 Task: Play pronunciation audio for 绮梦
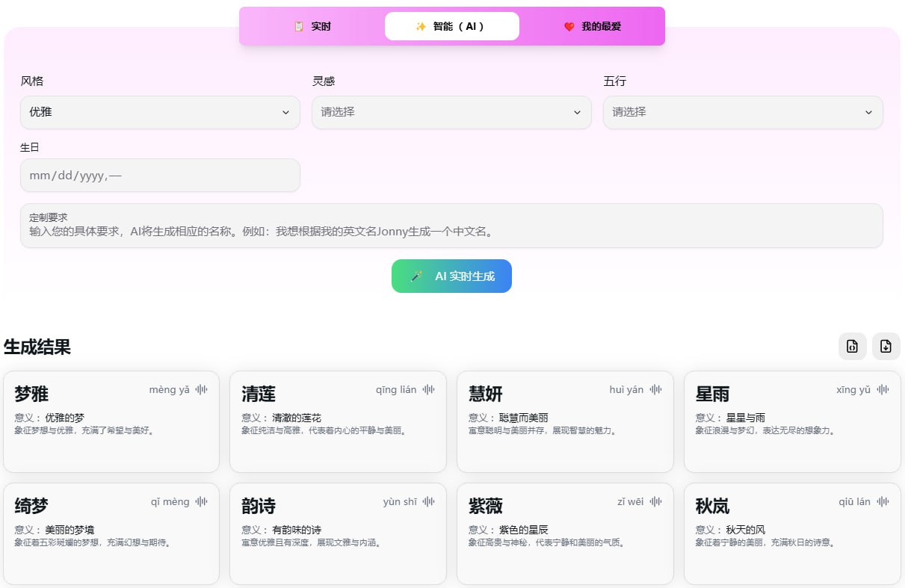click(x=202, y=501)
